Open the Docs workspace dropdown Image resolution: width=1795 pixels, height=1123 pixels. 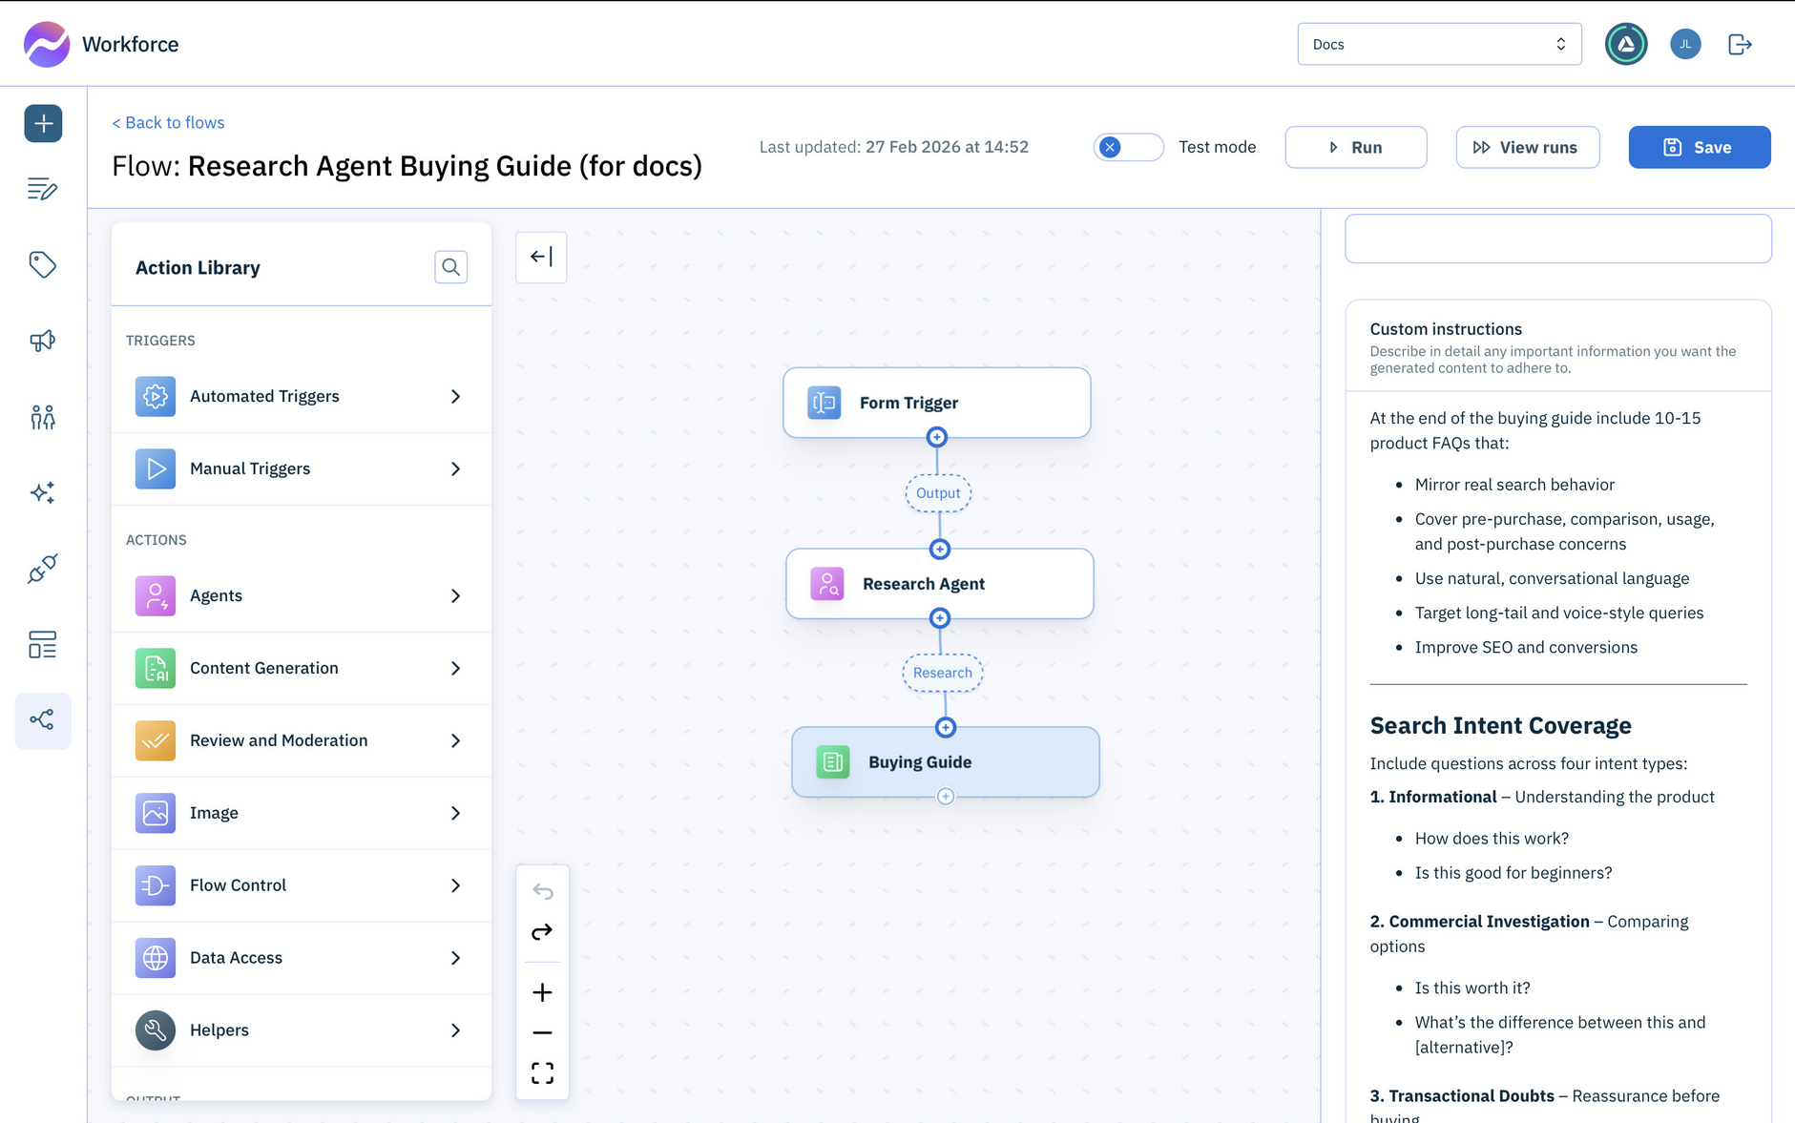coord(1438,45)
